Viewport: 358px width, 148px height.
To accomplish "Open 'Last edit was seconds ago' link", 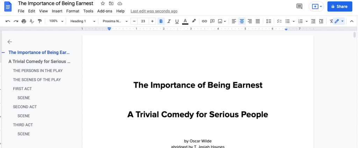I will point(154,11).
